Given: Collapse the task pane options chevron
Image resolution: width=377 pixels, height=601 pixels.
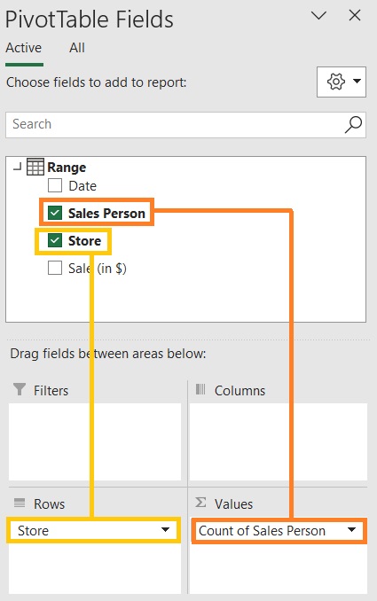Looking at the screenshot, I should click(318, 15).
